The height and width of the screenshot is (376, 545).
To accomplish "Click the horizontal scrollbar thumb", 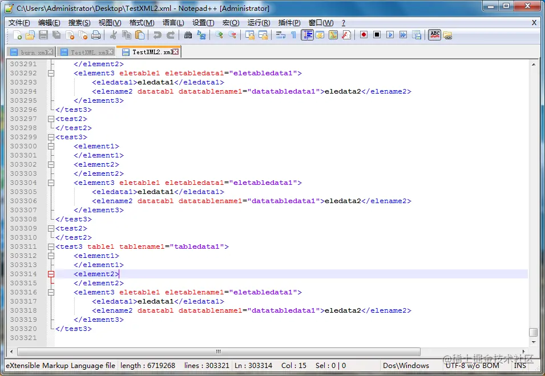I will pos(219,351).
